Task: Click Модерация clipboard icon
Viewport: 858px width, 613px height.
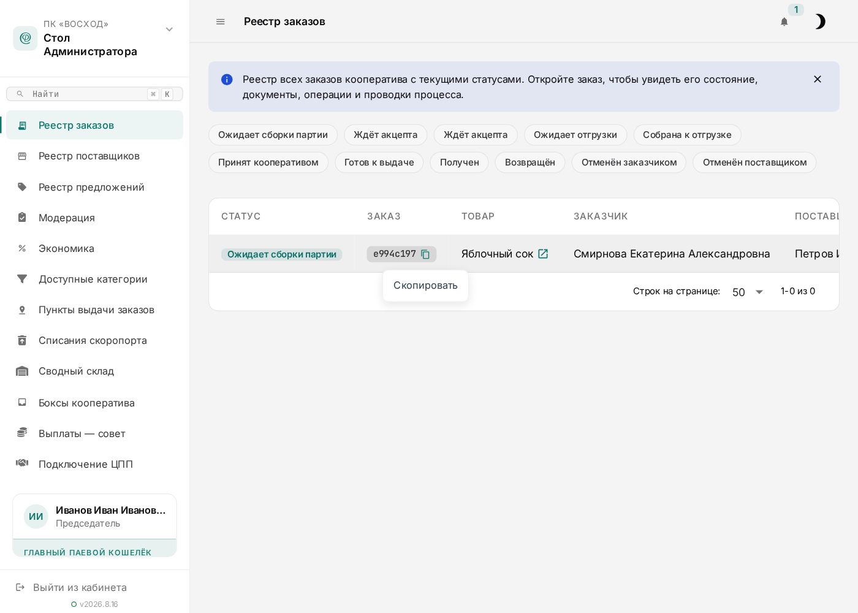Action: coord(22,218)
